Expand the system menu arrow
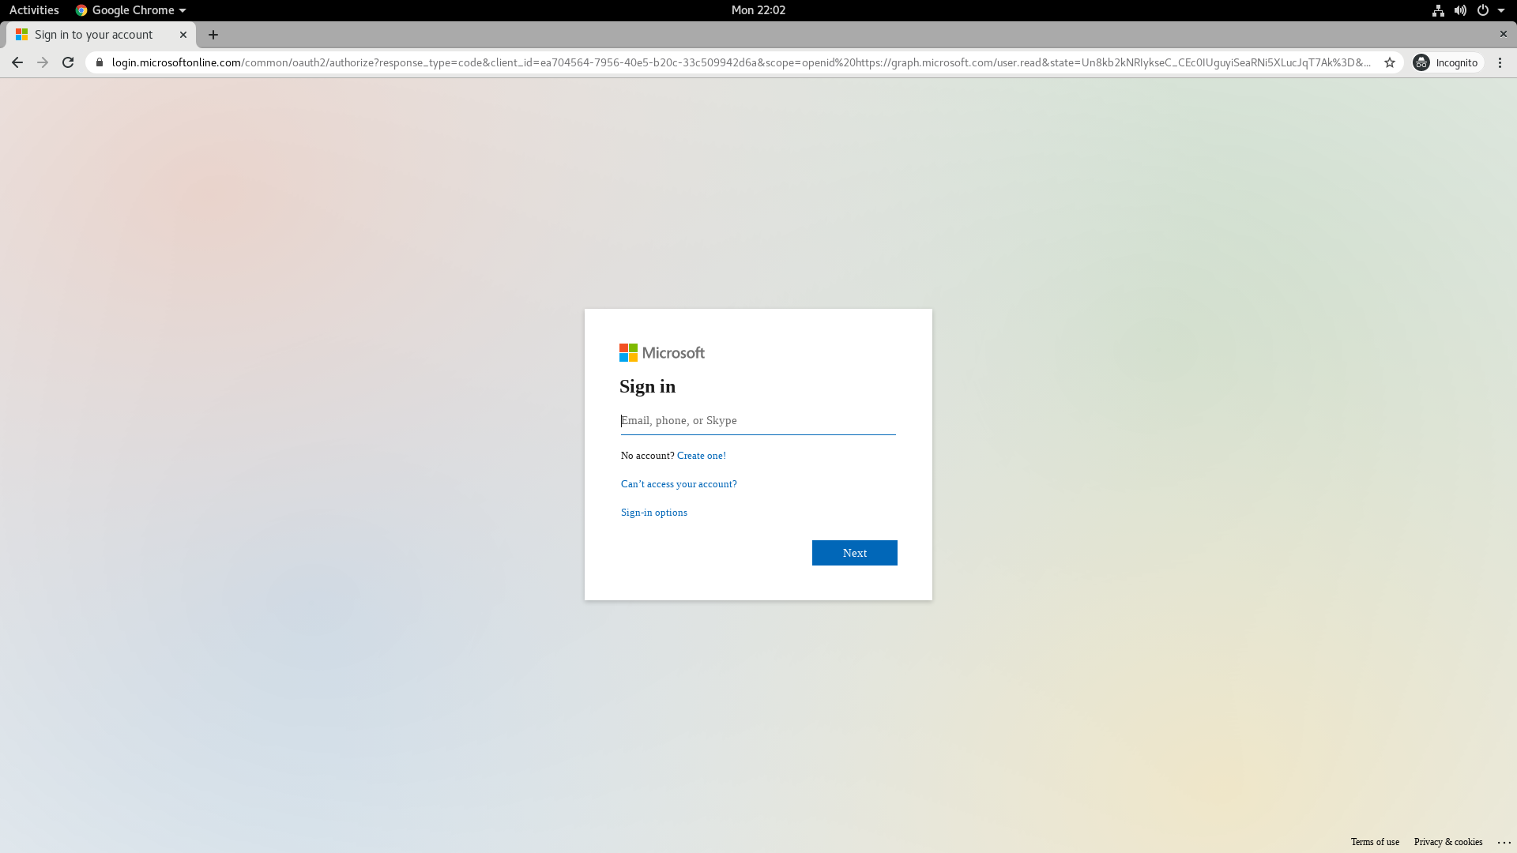Viewport: 1517px width, 853px height. tap(1501, 10)
